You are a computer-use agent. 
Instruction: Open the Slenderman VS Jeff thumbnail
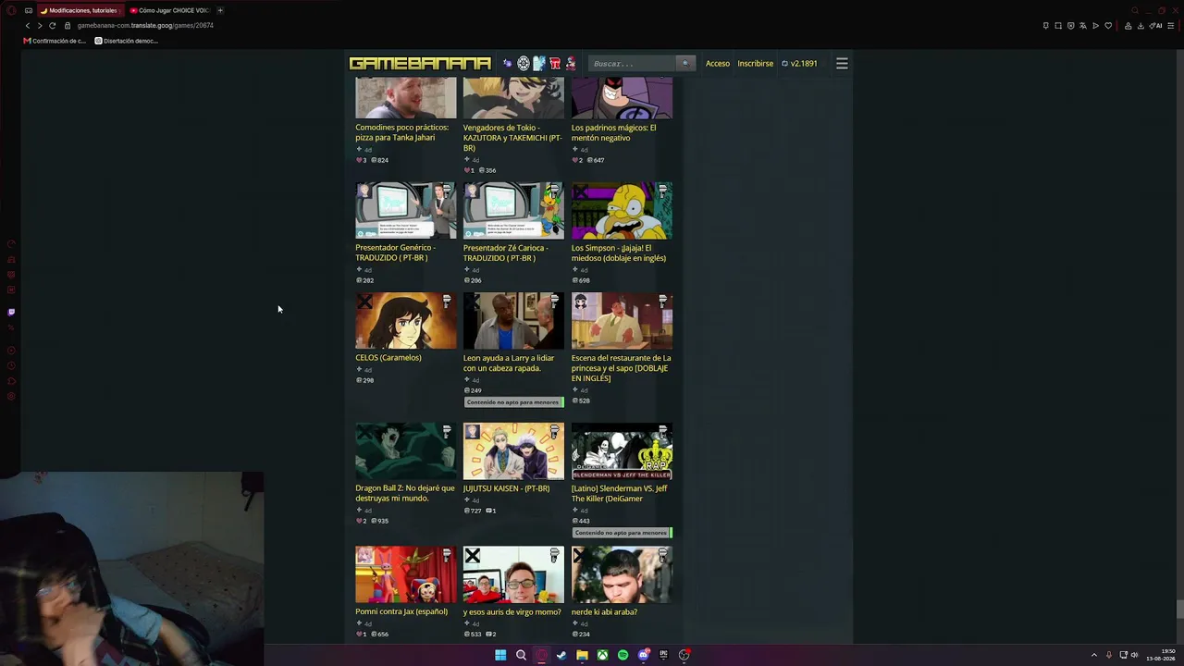(x=622, y=451)
